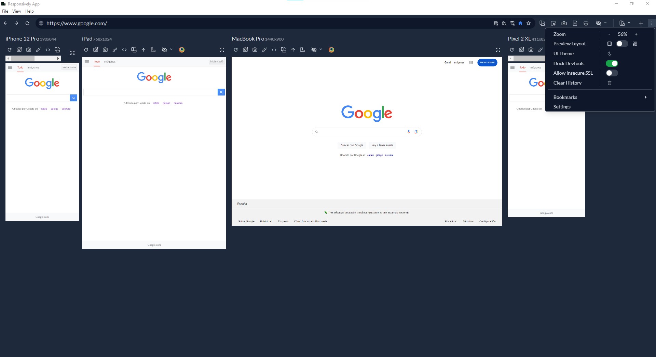Open Settings from the options menu
The height and width of the screenshot is (357, 656).
point(562,107)
